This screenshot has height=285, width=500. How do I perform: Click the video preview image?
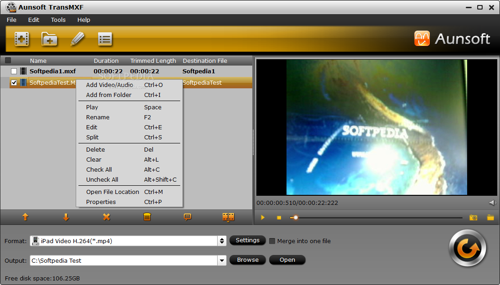[376, 127]
